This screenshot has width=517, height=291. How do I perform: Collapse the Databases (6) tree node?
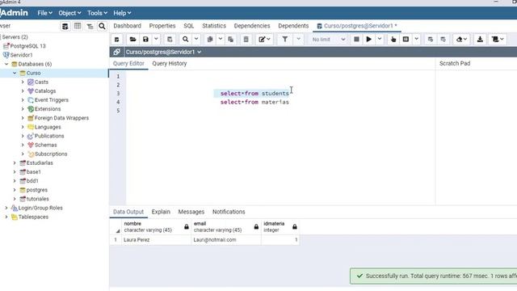coord(6,64)
